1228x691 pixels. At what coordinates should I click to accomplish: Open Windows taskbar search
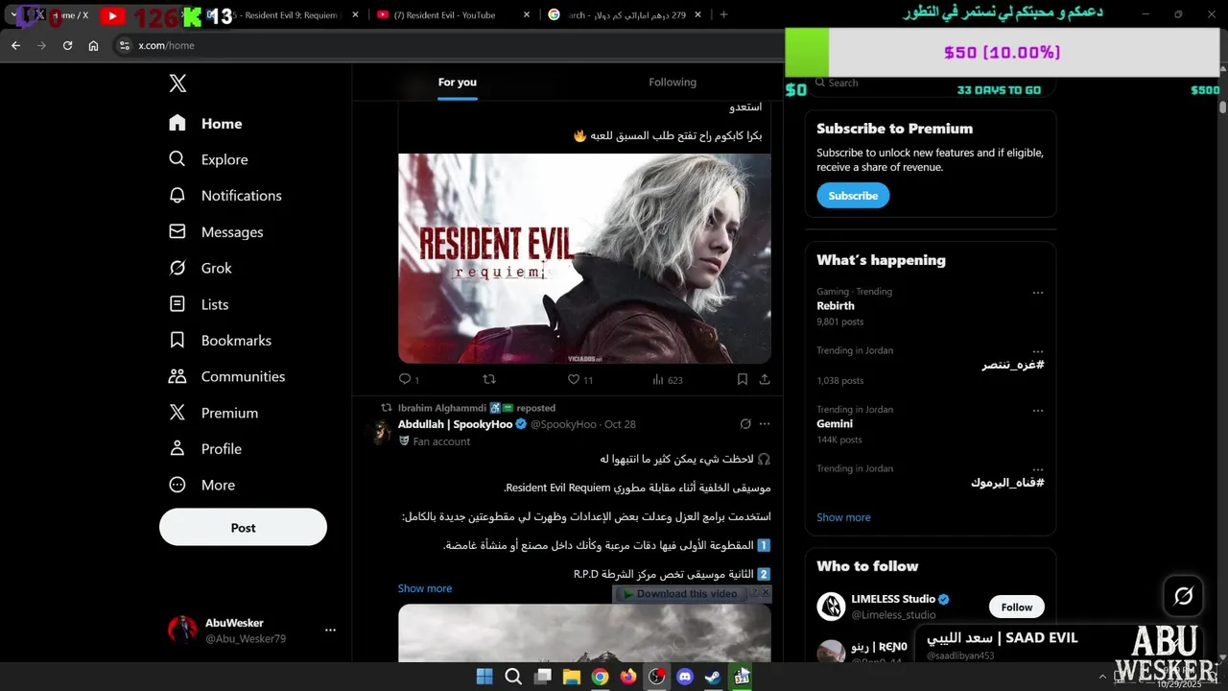tap(513, 677)
